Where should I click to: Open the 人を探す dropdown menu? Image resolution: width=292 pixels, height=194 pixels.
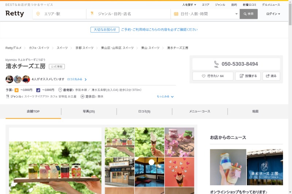pyautogui.click(x=189, y=5)
